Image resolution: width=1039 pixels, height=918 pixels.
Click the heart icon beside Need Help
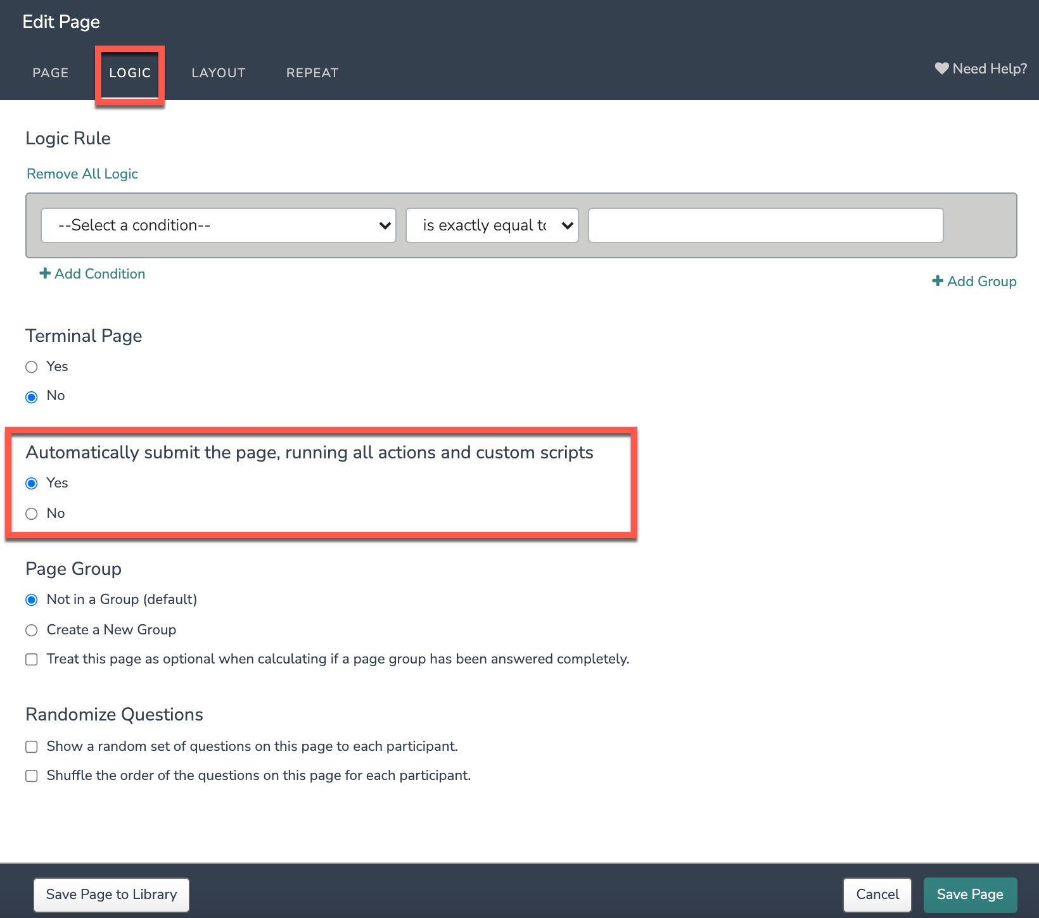(941, 68)
